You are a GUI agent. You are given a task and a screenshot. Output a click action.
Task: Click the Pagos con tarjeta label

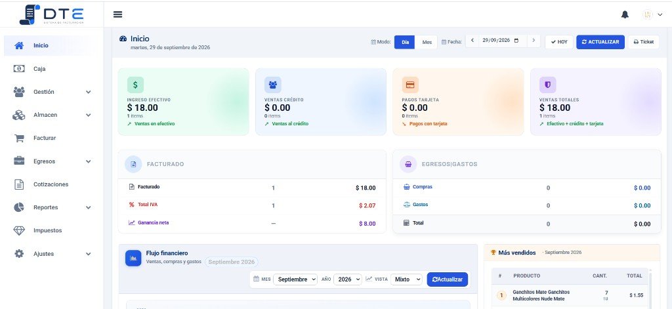(428, 124)
